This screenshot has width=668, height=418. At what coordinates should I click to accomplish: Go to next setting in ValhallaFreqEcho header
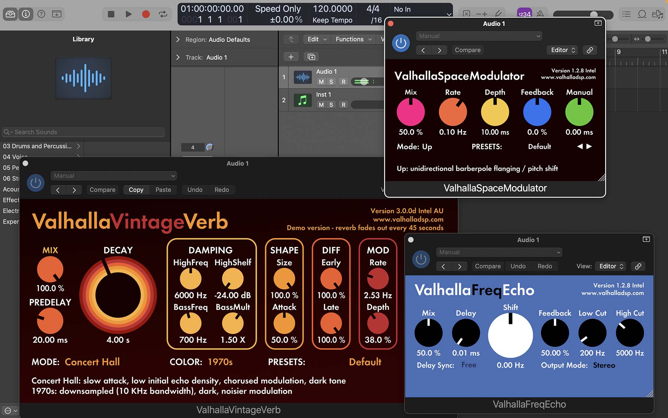click(x=459, y=266)
